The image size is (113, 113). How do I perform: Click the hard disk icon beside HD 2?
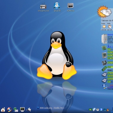point(105,80)
